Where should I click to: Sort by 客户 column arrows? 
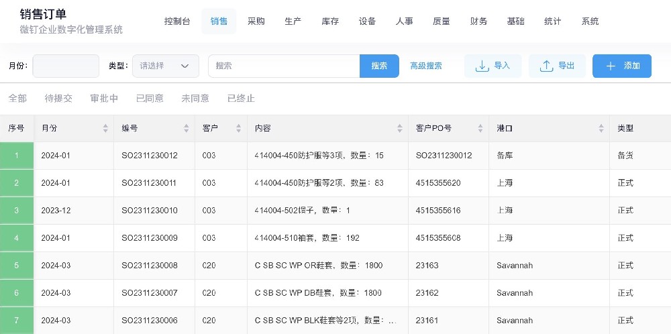238,128
